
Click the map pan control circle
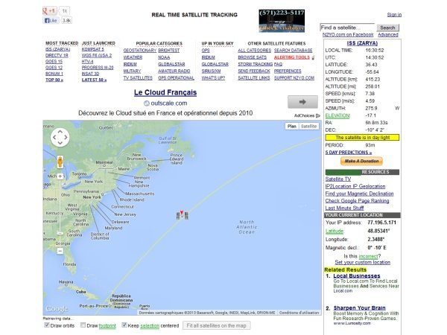click(60, 137)
